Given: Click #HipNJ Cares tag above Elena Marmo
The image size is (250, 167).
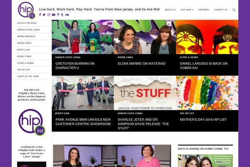Looking at the screenshot, I should point(125,57).
